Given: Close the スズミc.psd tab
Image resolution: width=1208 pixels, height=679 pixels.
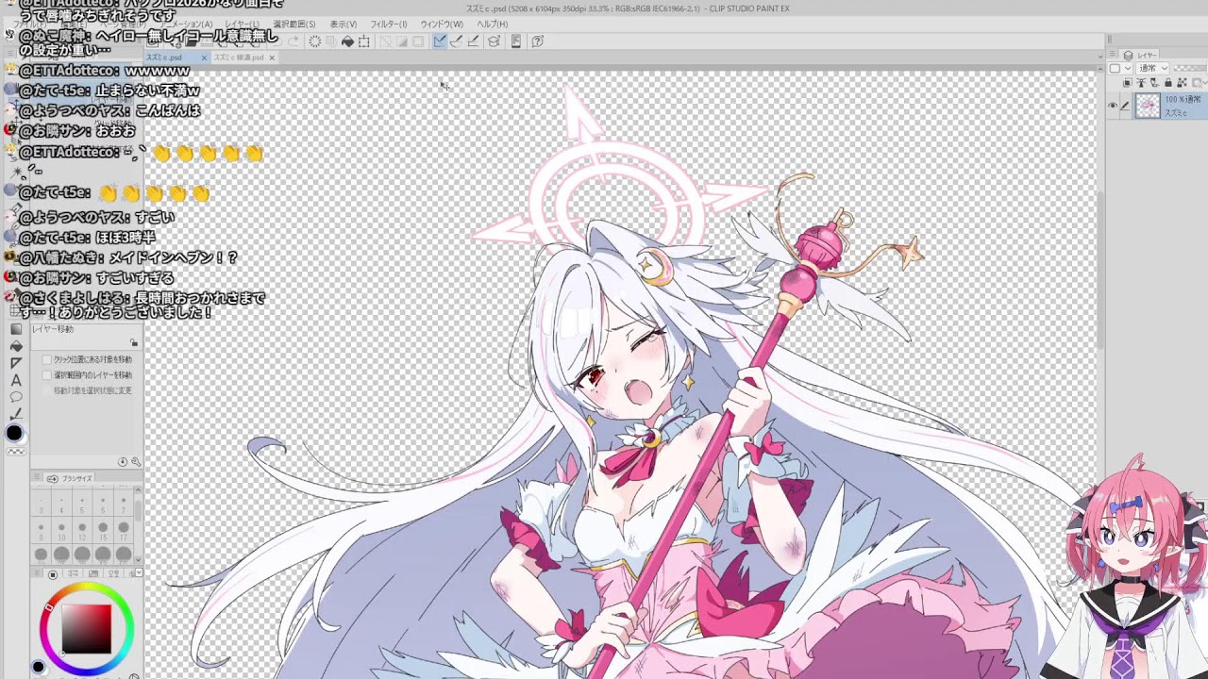Looking at the screenshot, I should point(204,58).
